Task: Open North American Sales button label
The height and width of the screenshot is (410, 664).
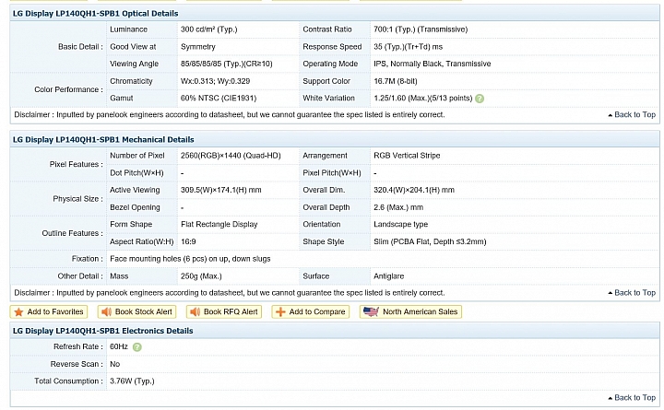Action: 421,311
